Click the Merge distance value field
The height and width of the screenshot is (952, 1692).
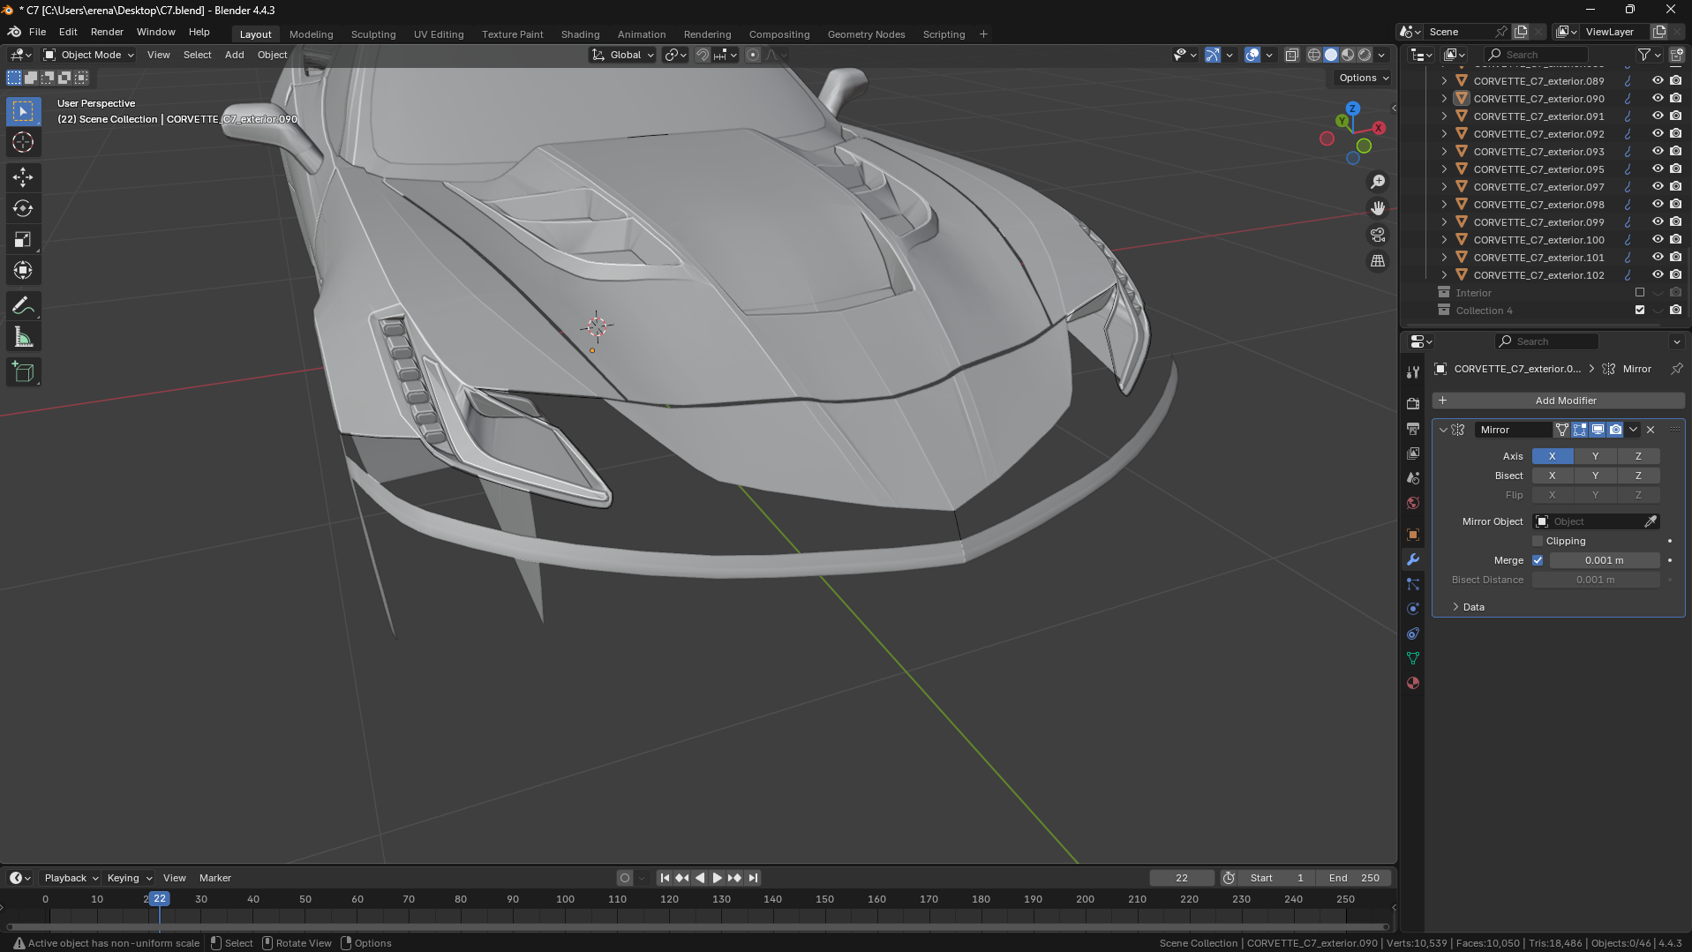click(1603, 560)
